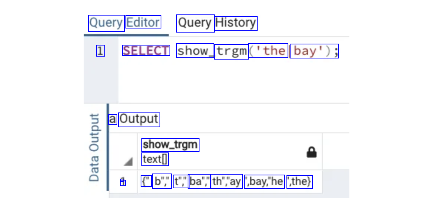Click the SELECT keyword in the query
The height and width of the screenshot is (202, 436).
click(146, 51)
